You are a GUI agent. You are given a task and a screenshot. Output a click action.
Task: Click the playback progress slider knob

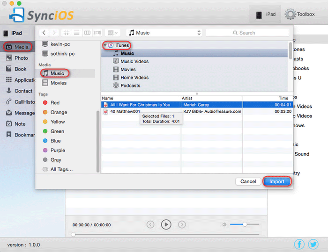(73, 234)
